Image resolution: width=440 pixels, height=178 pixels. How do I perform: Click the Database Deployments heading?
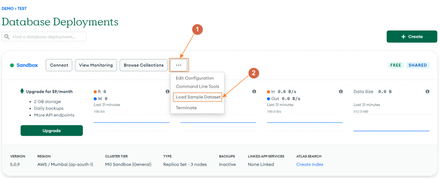point(60,22)
